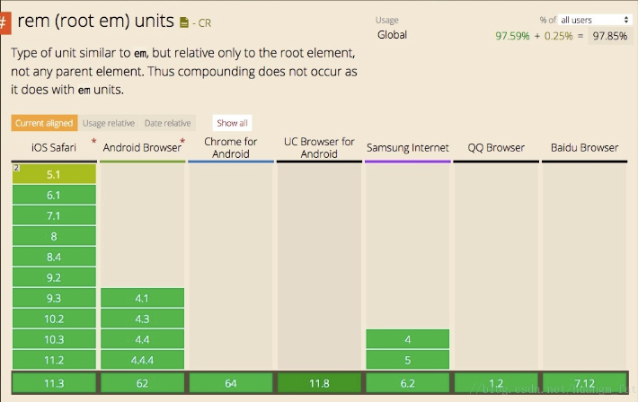Open the all users dropdown
The image size is (638, 402).
595,20
